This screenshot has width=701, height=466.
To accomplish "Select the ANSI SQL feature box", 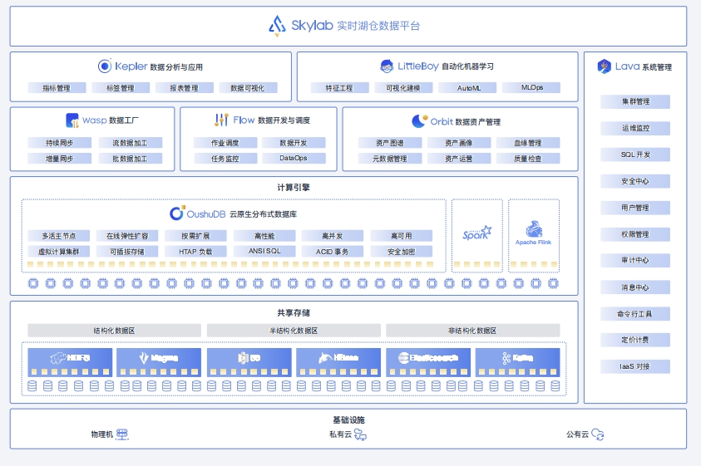I will 264,251.
